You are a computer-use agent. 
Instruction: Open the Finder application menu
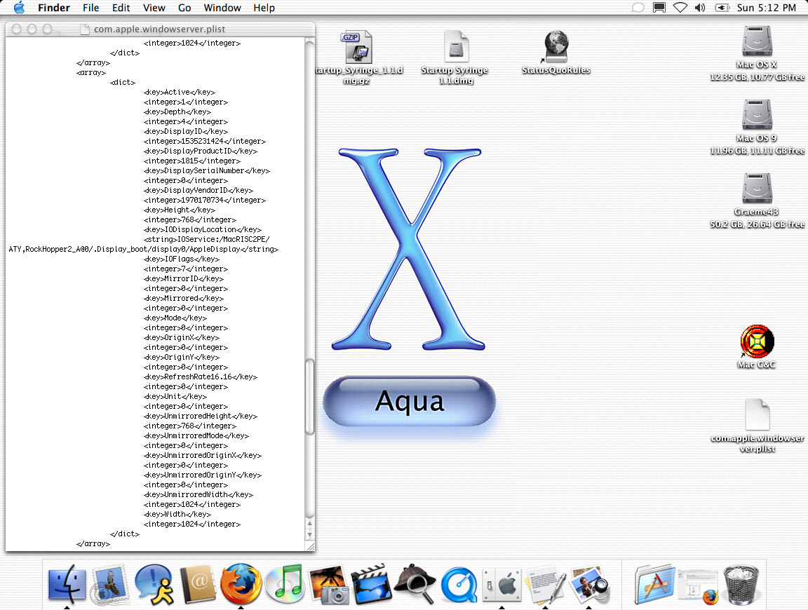click(53, 8)
